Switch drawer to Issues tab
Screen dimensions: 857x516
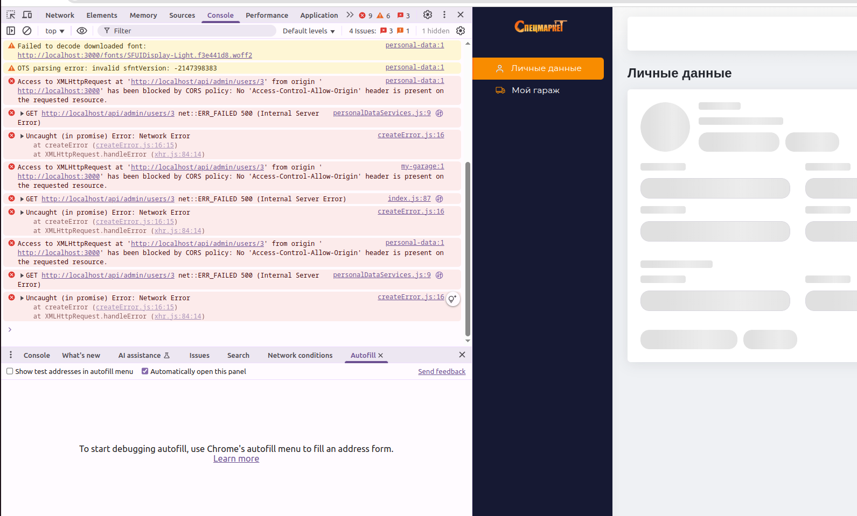point(199,355)
